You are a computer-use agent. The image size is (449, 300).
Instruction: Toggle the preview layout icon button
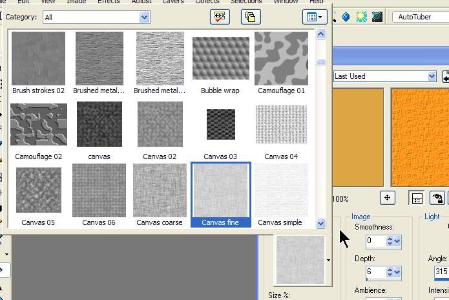click(417, 198)
